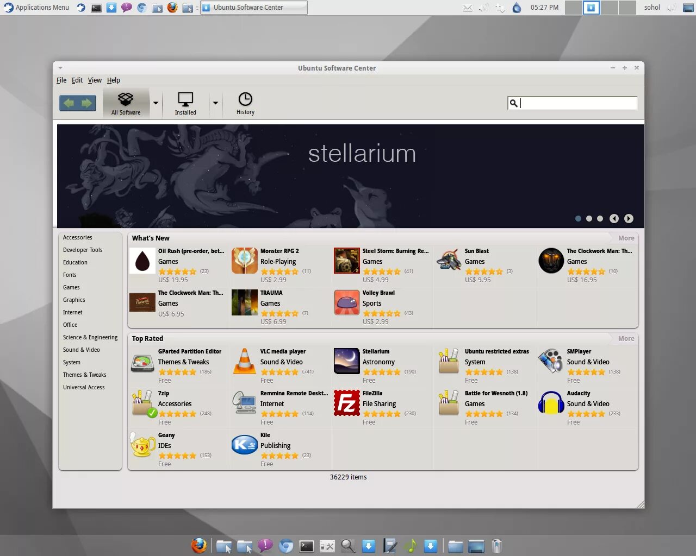Select the third banner dot

(600, 219)
